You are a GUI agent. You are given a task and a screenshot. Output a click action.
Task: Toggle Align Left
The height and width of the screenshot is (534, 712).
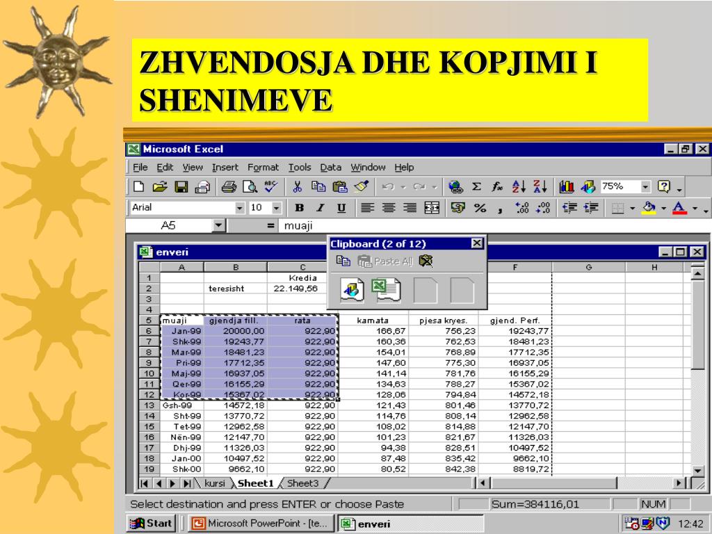pos(367,208)
